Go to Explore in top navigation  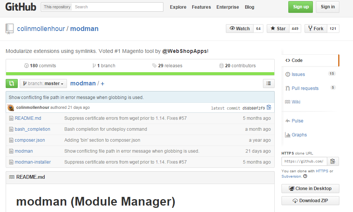click(x=178, y=7)
